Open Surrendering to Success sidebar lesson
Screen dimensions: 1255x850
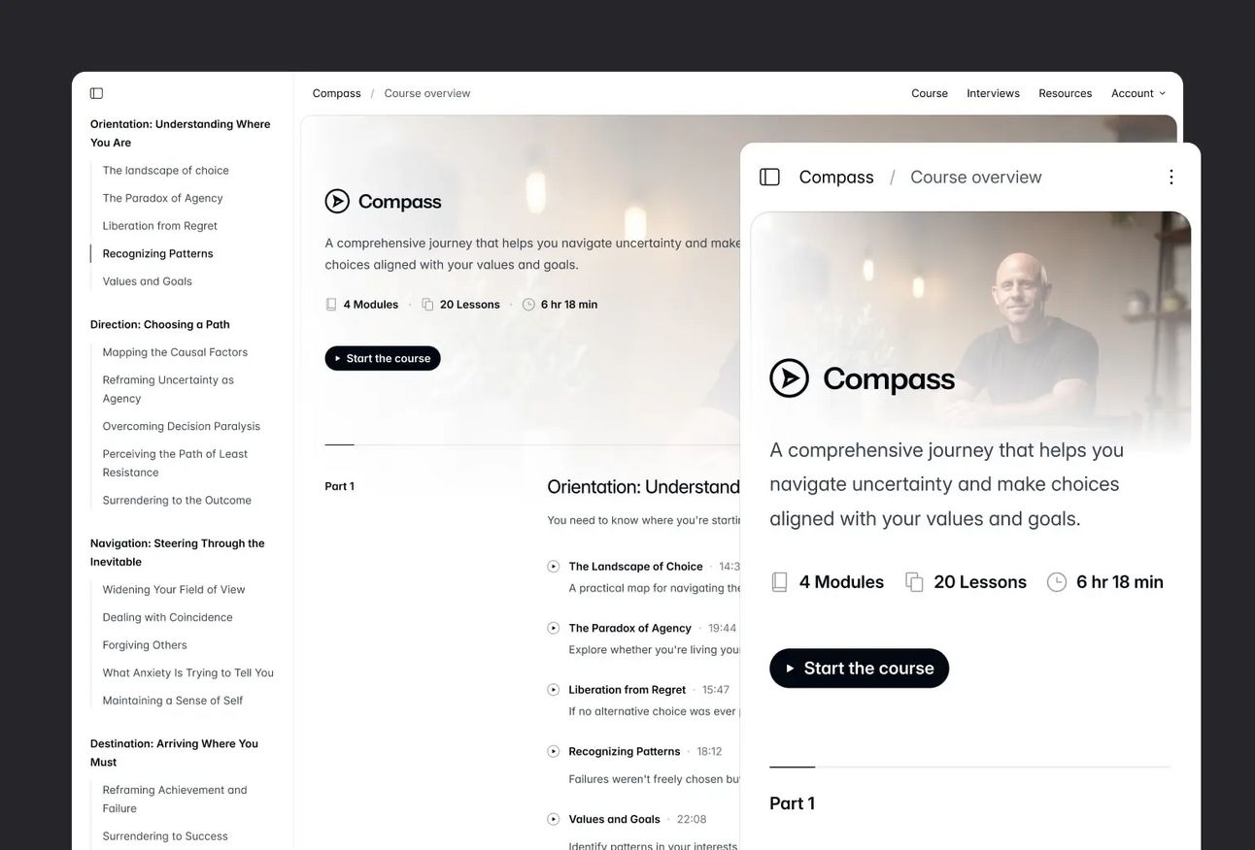click(x=165, y=836)
